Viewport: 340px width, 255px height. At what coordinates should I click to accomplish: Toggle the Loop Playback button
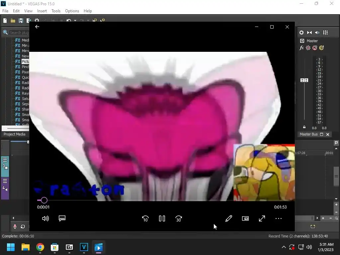[23, 226]
